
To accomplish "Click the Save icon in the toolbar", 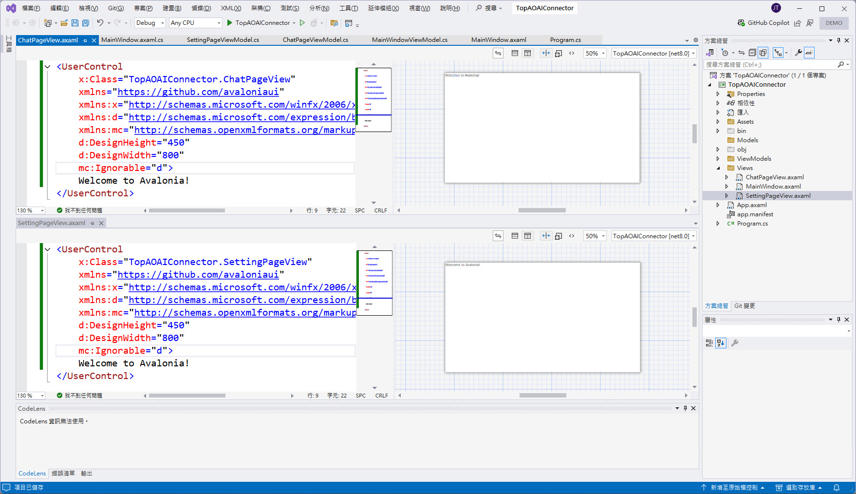I will click(x=74, y=23).
